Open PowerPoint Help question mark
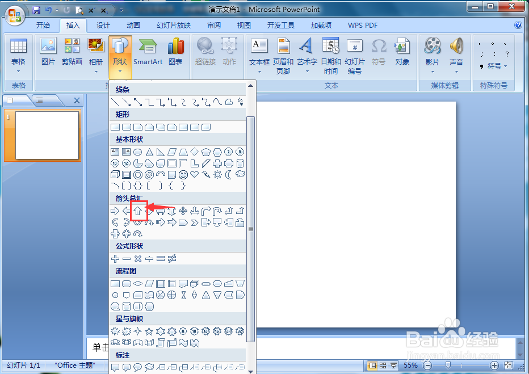 (x=518, y=25)
